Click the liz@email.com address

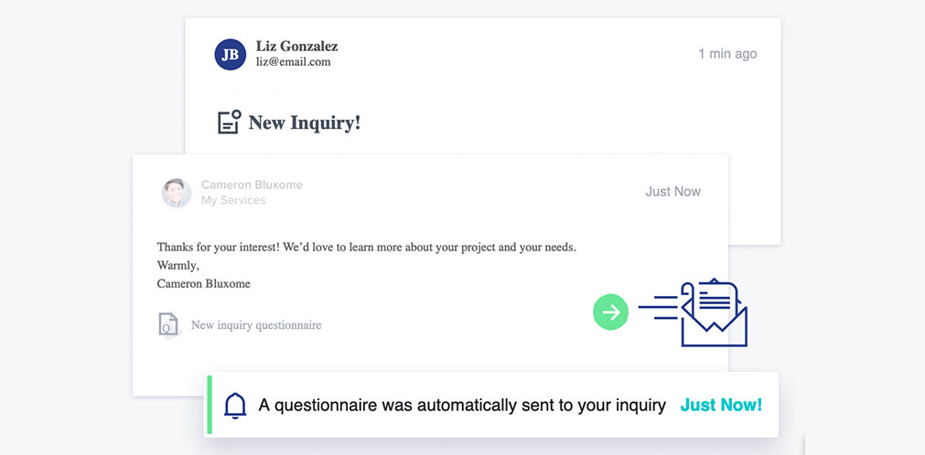click(293, 62)
